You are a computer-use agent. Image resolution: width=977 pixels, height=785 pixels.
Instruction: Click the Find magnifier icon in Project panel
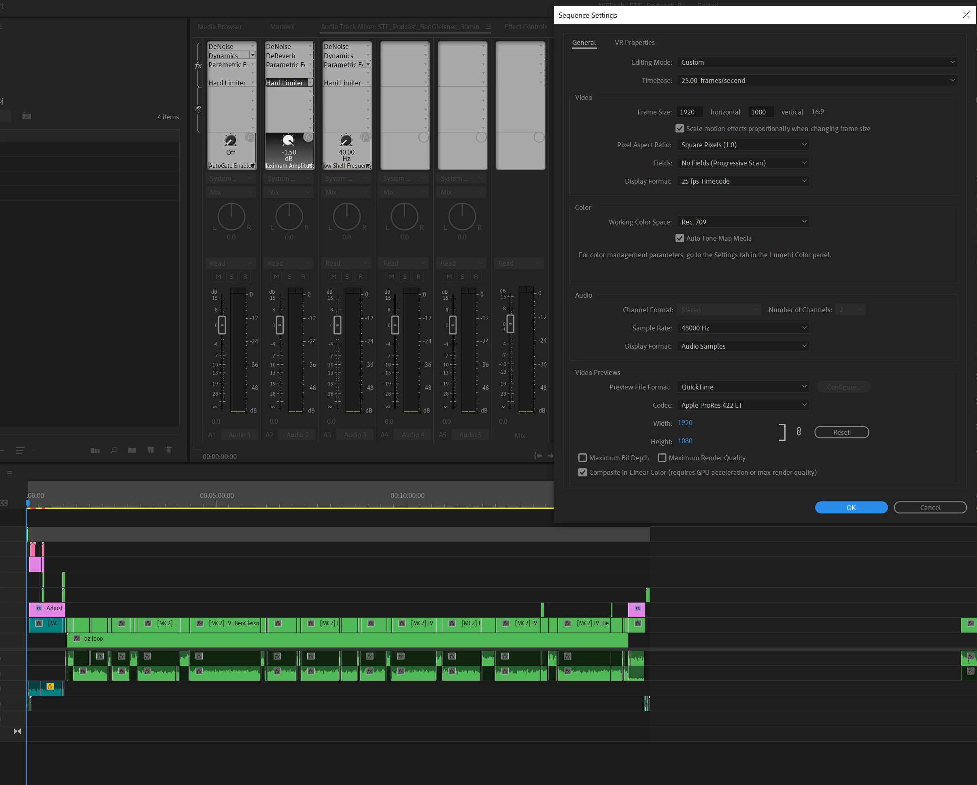click(114, 450)
